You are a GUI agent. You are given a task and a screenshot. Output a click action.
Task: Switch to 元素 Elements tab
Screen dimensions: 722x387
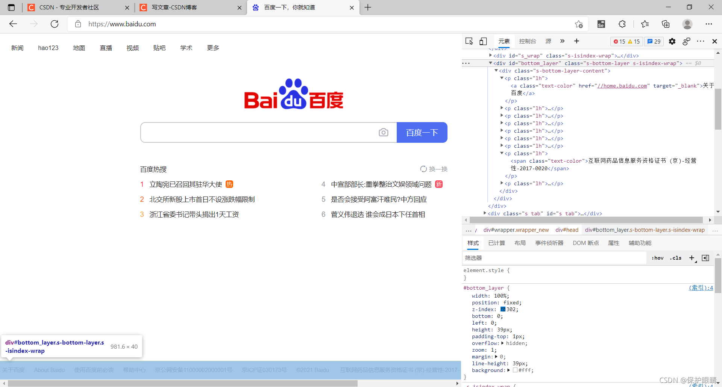click(504, 41)
